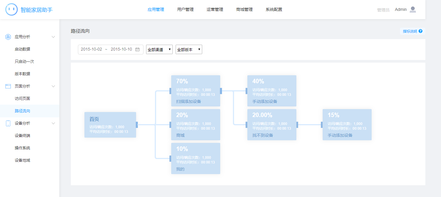Click the 应用分析 cube icon in sidebar
Screen dimensions: 441x197
[8, 37]
